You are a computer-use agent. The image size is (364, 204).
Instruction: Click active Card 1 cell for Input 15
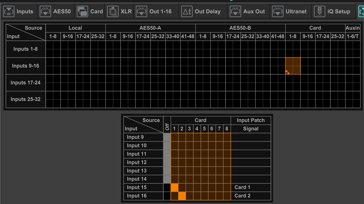(175, 187)
